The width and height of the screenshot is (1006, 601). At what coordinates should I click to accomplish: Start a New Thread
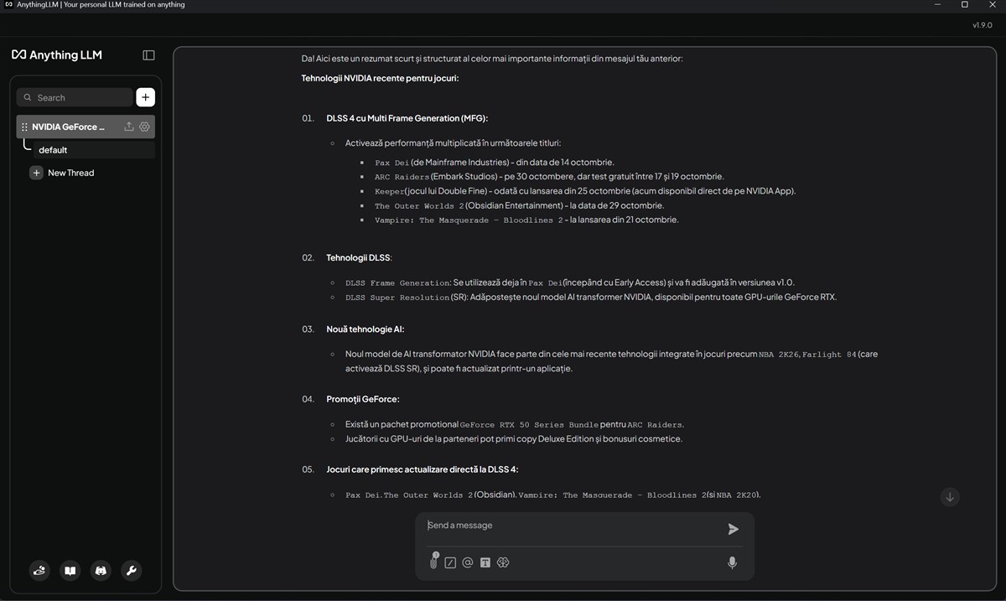pyautogui.click(x=70, y=173)
